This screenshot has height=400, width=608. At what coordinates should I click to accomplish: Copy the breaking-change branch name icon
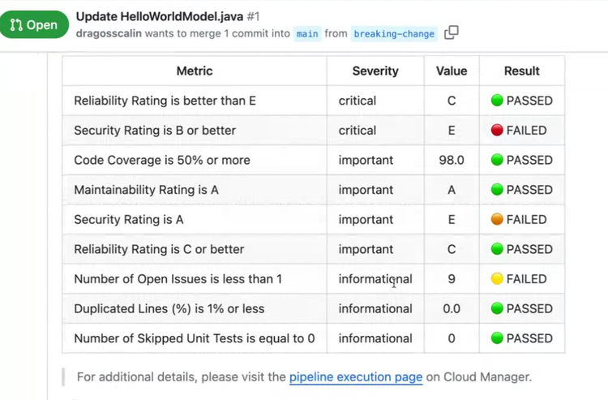pos(452,33)
